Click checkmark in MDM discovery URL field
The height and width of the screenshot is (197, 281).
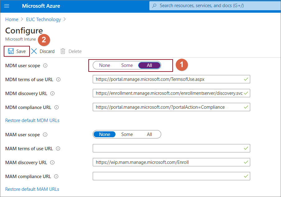[x=246, y=93]
